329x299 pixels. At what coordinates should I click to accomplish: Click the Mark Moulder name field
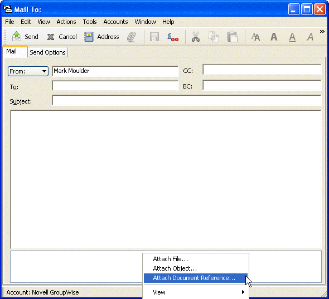115,71
